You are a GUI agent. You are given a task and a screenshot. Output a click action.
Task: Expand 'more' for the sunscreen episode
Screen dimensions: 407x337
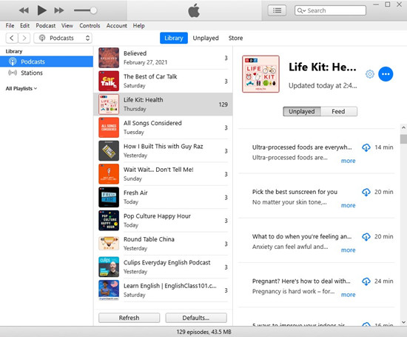pos(348,205)
